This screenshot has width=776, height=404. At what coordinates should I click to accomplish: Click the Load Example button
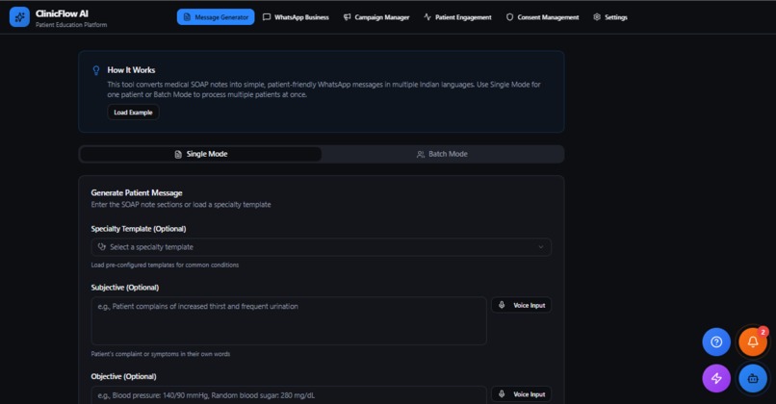pyautogui.click(x=133, y=113)
